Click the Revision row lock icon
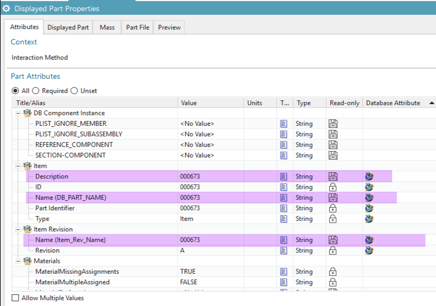 point(333,250)
